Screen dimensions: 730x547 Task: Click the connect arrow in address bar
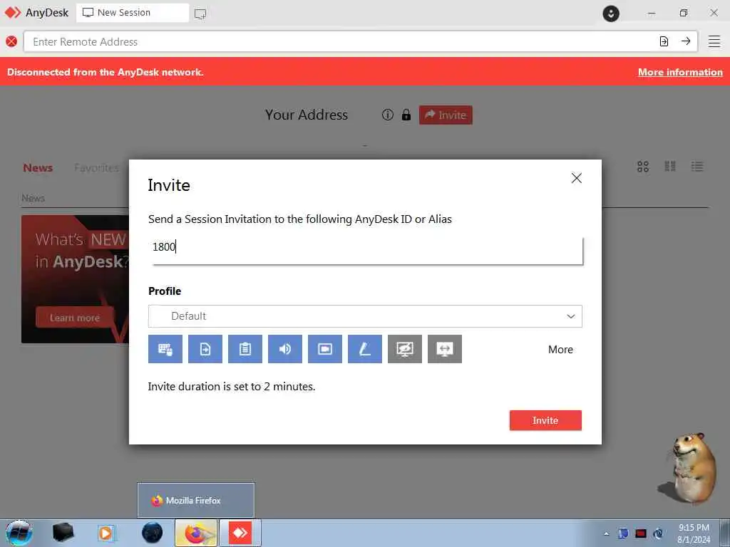[x=686, y=41]
